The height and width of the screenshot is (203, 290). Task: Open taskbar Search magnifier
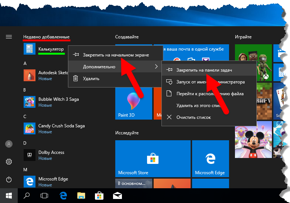(x=27, y=196)
